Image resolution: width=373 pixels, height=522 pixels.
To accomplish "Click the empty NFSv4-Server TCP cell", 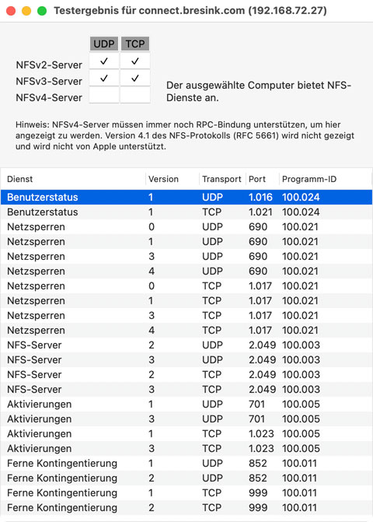I will point(135,95).
